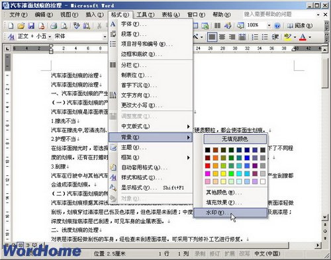Click the Help question mark icon

(277, 26)
